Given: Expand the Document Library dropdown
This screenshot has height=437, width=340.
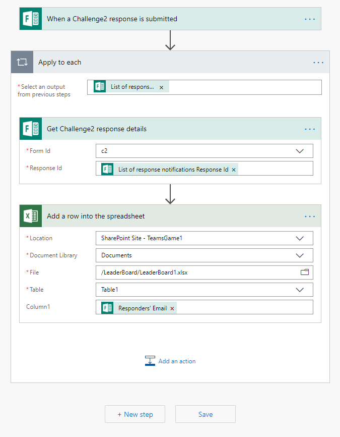Looking at the screenshot, I should point(300,255).
